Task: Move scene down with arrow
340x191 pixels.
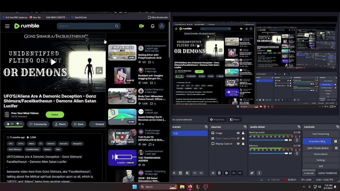Action: [x=201, y=173]
